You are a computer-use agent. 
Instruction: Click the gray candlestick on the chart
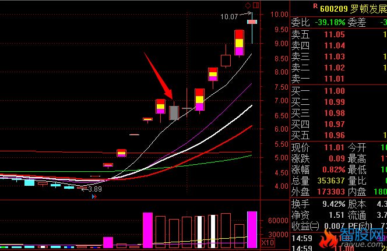174,113
